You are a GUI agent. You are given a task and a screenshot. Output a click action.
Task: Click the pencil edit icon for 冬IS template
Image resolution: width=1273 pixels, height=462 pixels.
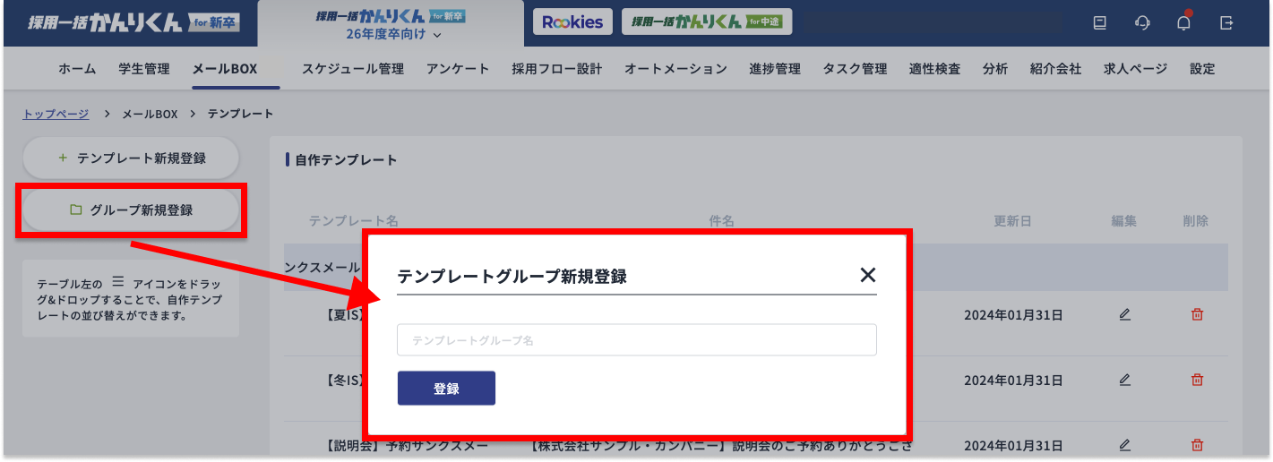click(x=1124, y=380)
